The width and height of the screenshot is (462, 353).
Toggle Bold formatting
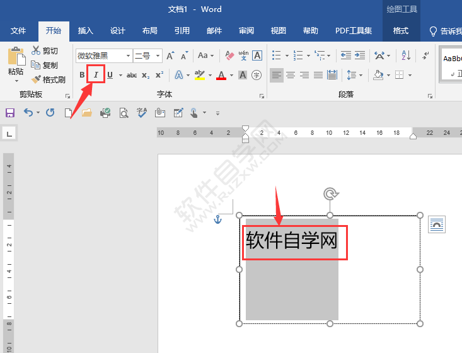82,75
